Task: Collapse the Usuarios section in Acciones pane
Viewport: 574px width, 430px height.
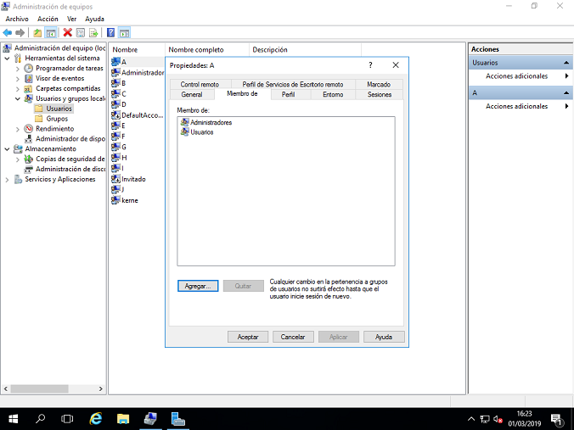Action: coord(566,63)
